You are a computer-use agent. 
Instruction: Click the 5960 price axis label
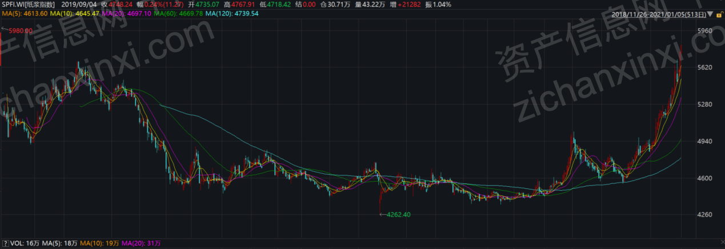pyautogui.click(x=705, y=30)
